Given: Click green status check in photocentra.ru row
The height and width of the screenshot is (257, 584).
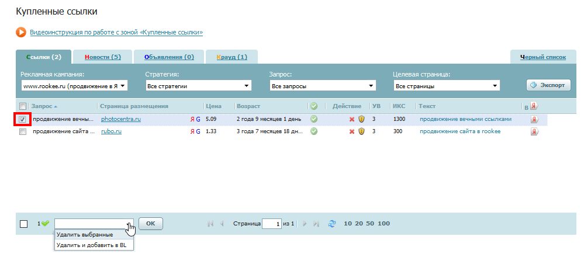Looking at the screenshot, I should (314, 119).
